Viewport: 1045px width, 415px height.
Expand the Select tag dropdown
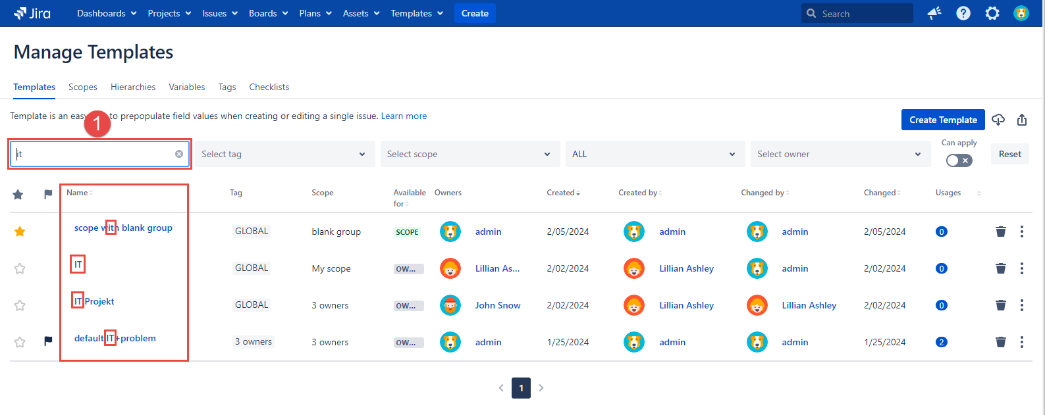click(x=284, y=154)
